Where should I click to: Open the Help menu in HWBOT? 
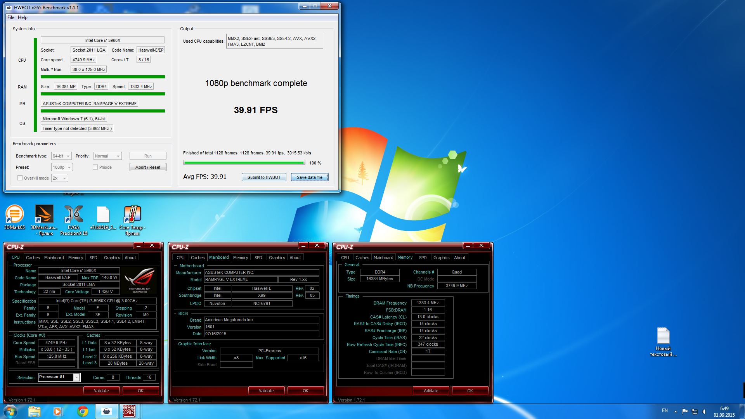pos(23,17)
